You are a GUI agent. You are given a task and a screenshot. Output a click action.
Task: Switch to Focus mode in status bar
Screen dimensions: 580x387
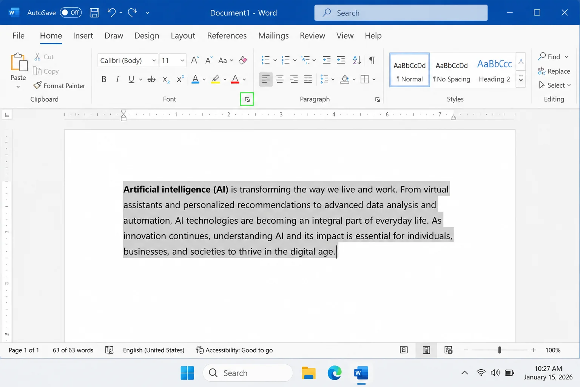404,350
